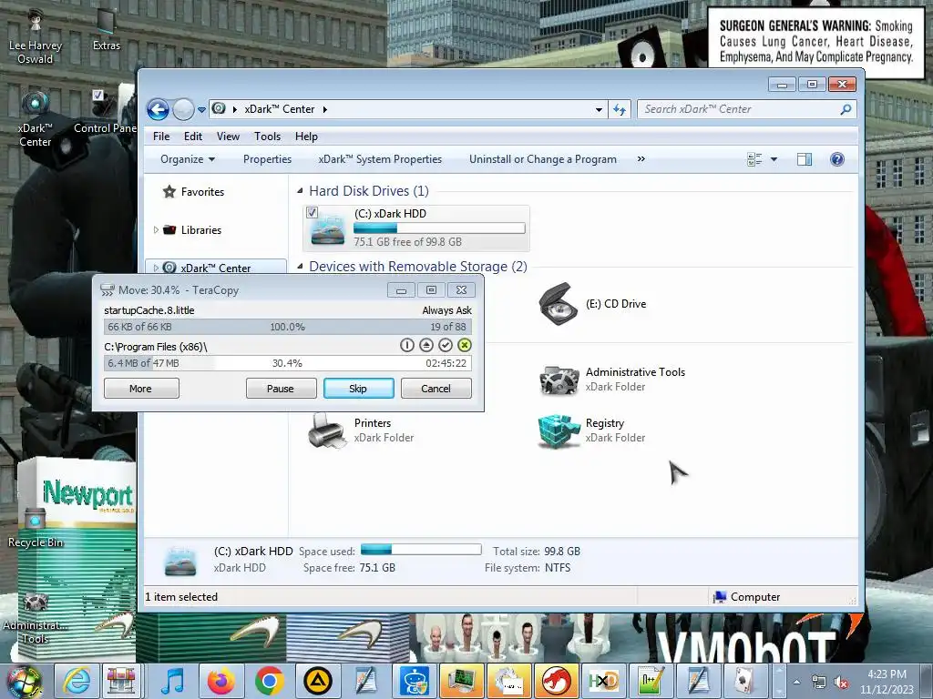Toggle the preview pane icon
This screenshot has width=933, height=699.
(805, 159)
